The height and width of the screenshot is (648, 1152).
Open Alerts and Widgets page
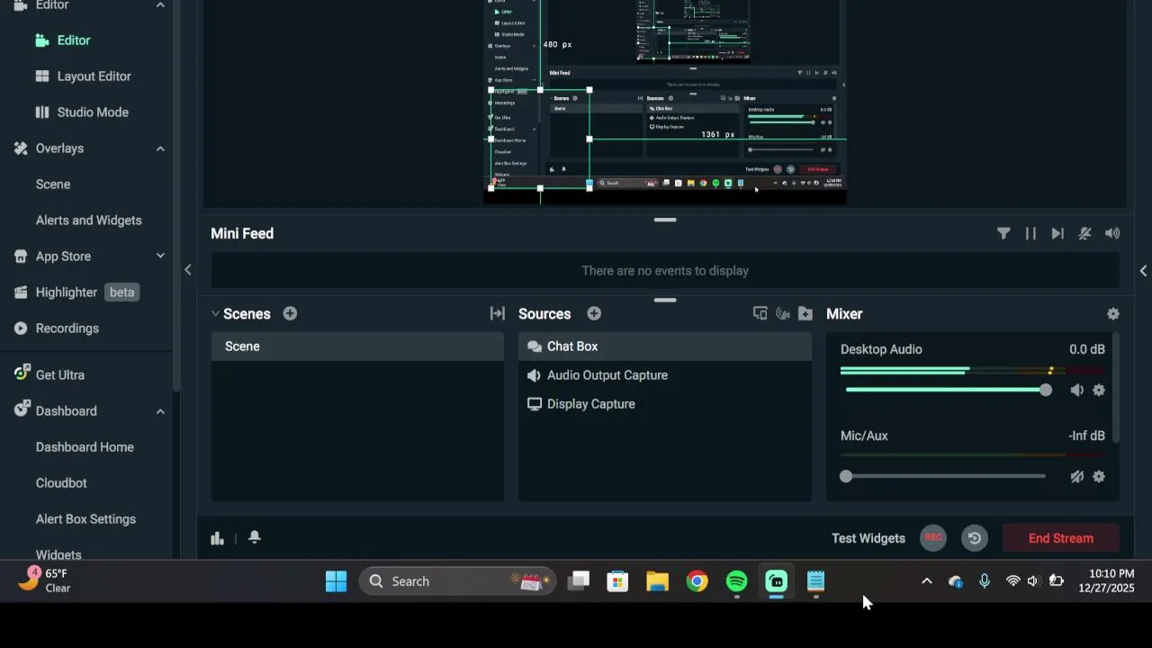(x=89, y=220)
